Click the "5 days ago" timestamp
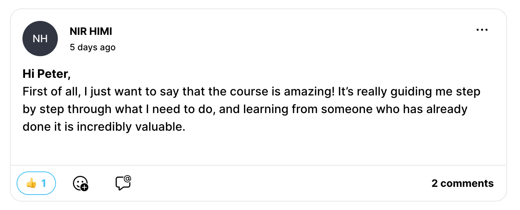520x210 pixels. point(92,47)
